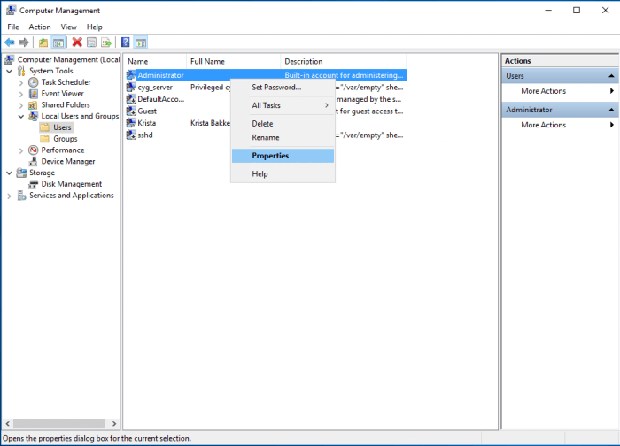This screenshot has width=620, height=446.
Task: Click the Shared Folders icon
Action: pos(33,105)
